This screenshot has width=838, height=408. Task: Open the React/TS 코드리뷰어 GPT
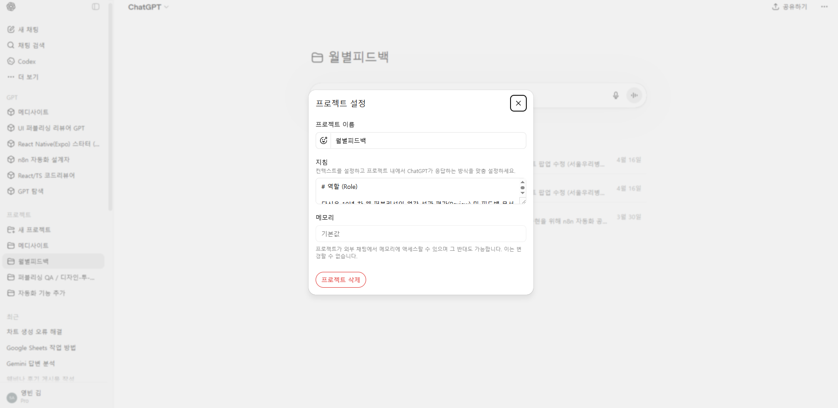[x=11, y=175]
